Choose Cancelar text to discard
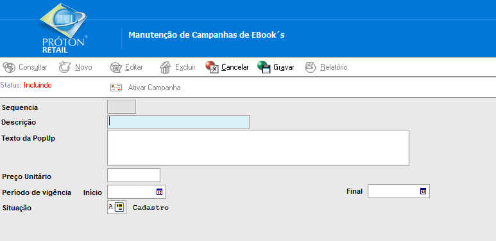Image resolution: width=496 pixels, height=241 pixels. (x=235, y=67)
